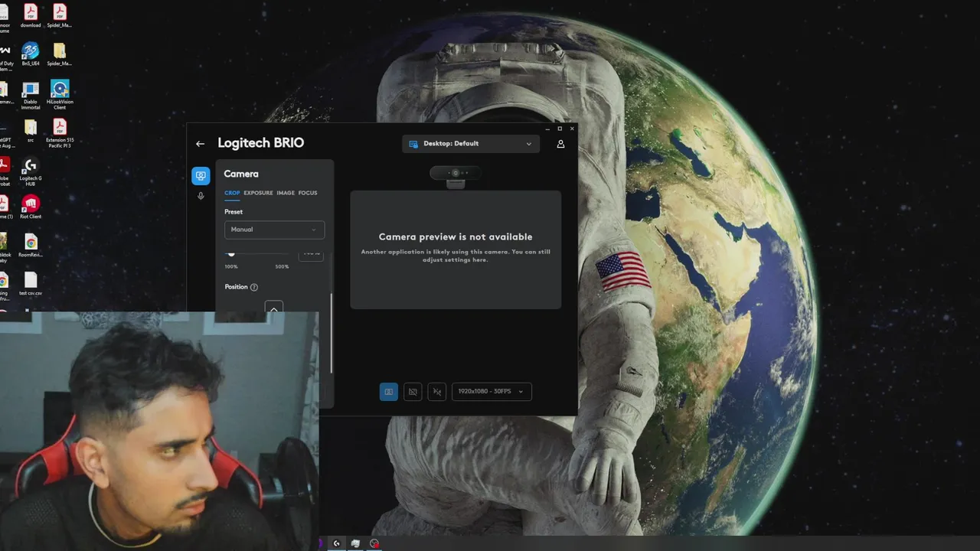Switch to the CROP tab
This screenshot has width=980, height=551.
tap(232, 193)
